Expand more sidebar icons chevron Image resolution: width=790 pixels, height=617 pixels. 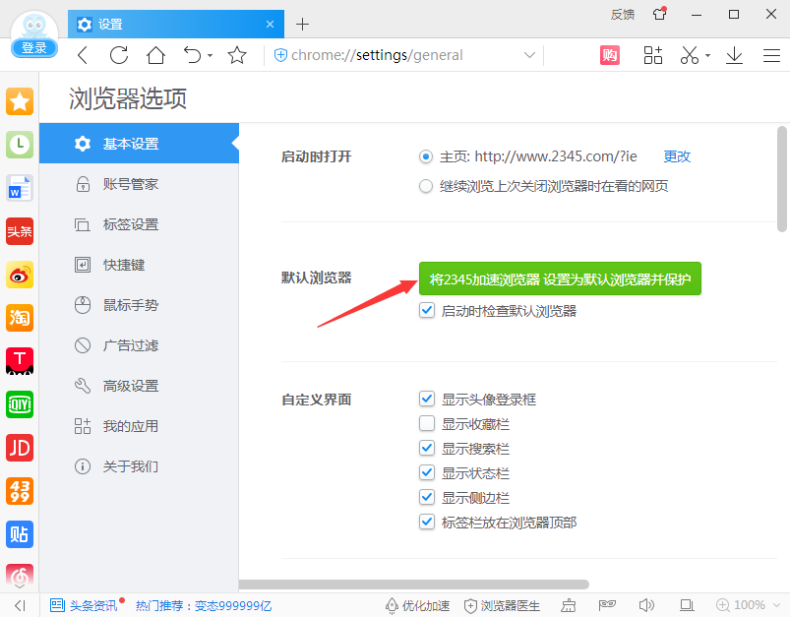coord(20,586)
